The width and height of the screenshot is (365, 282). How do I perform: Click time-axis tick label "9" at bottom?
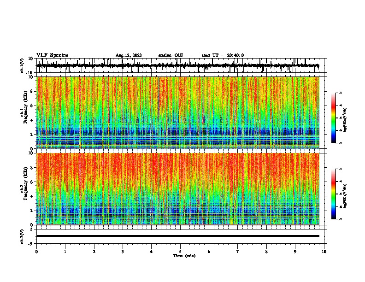pos(295,252)
